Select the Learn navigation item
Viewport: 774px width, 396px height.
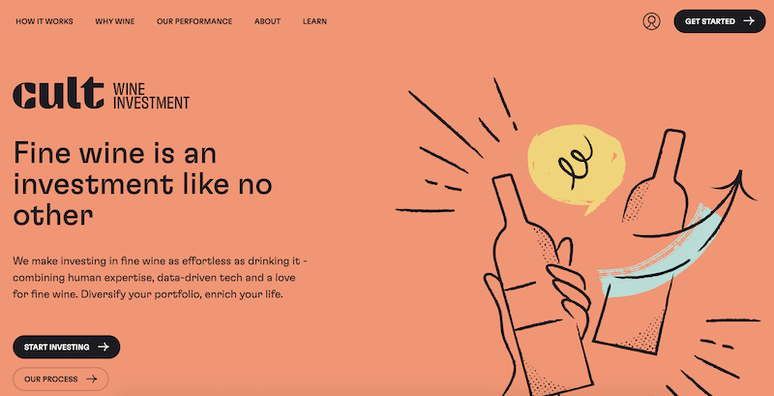click(315, 21)
